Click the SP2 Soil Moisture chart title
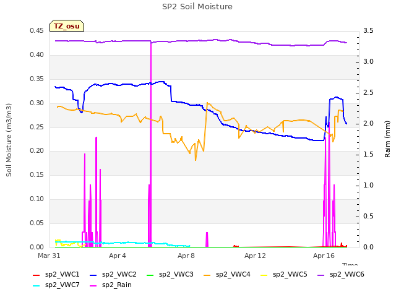396x297 pixels. click(x=197, y=7)
